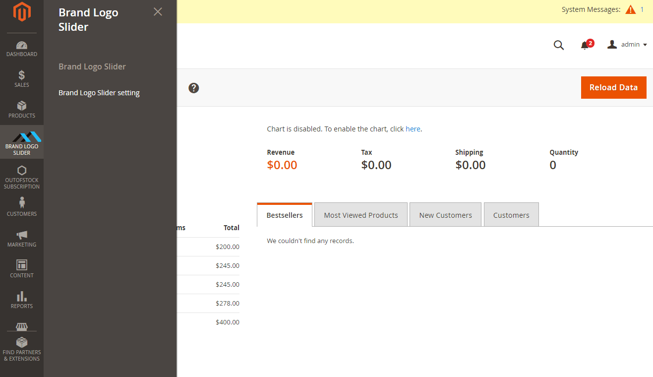This screenshot has width=653, height=377.
Task: Switch to New Customers tab
Action: [445, 215]
